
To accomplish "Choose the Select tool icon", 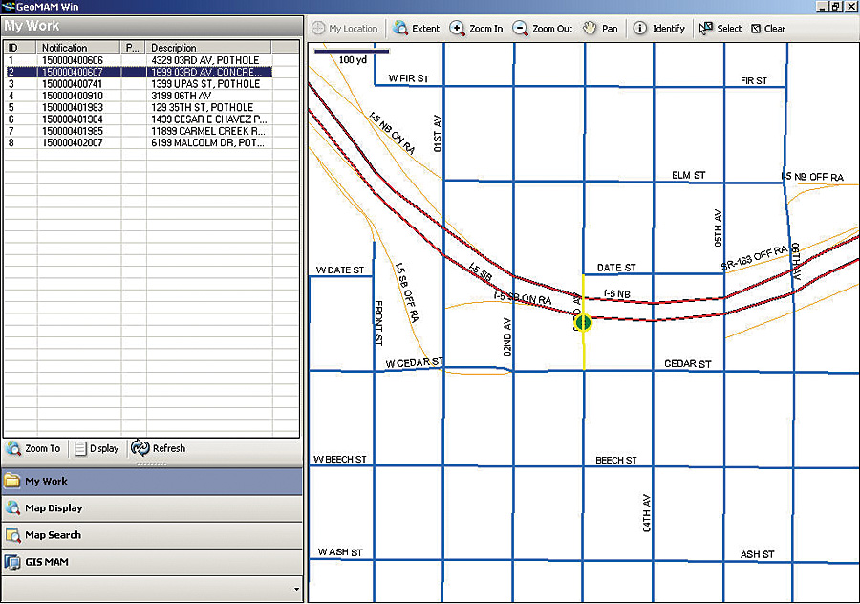I will [x=706, y=28].
